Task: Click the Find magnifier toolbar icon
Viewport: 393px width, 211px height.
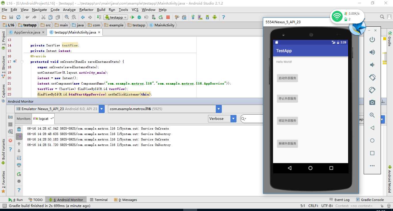Action: [x=67, y=17]
